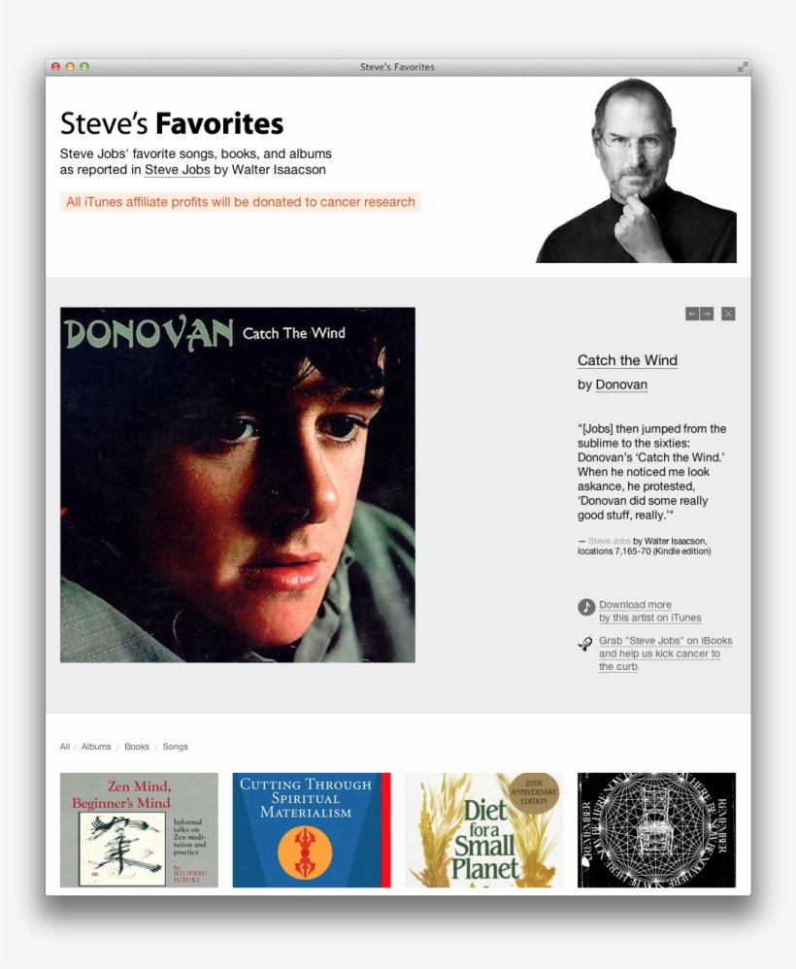This screenshot has width=796, height=969.
Task: Click Grab "Steve Jobs" on iBooks link
Action: (x=665, y=653)
